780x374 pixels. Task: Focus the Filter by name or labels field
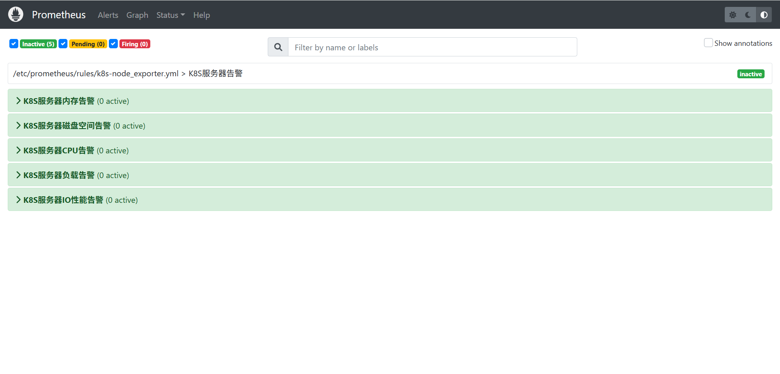[433, 47]
